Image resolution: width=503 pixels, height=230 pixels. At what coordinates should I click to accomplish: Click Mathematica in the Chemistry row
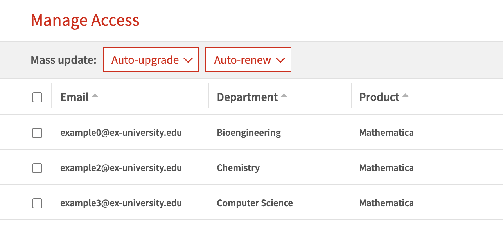click(x=386, y=168)
